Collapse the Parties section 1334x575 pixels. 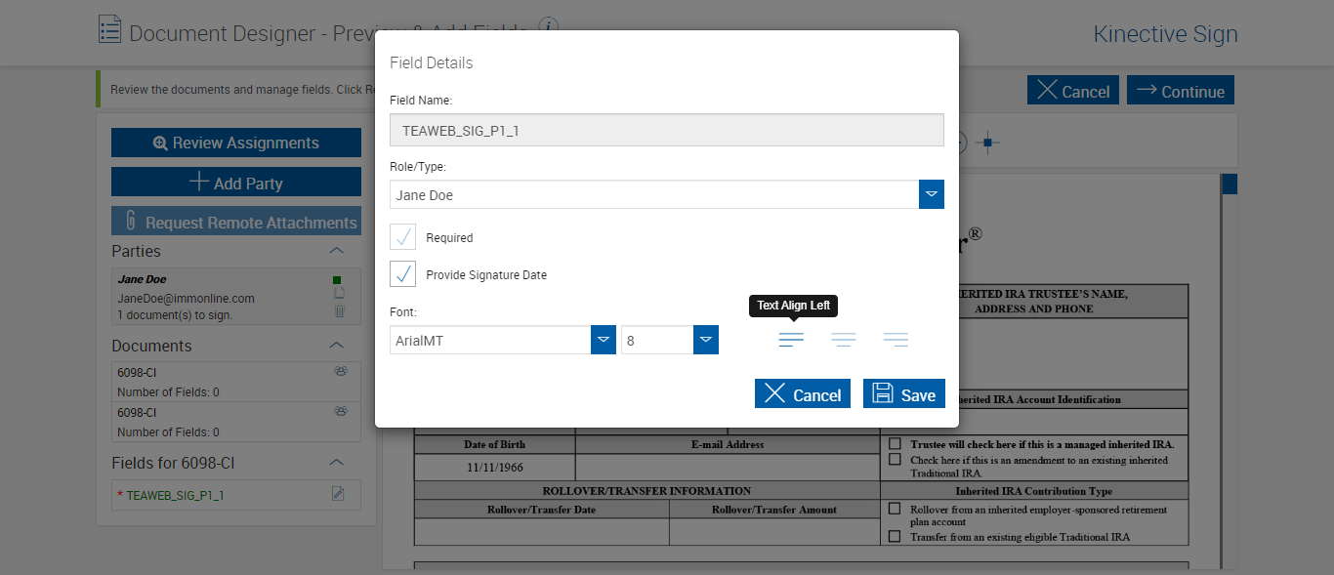[336, 251]
